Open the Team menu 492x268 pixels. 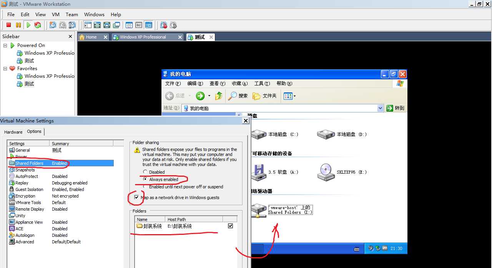pyautogui.click(x=72, y=14)
